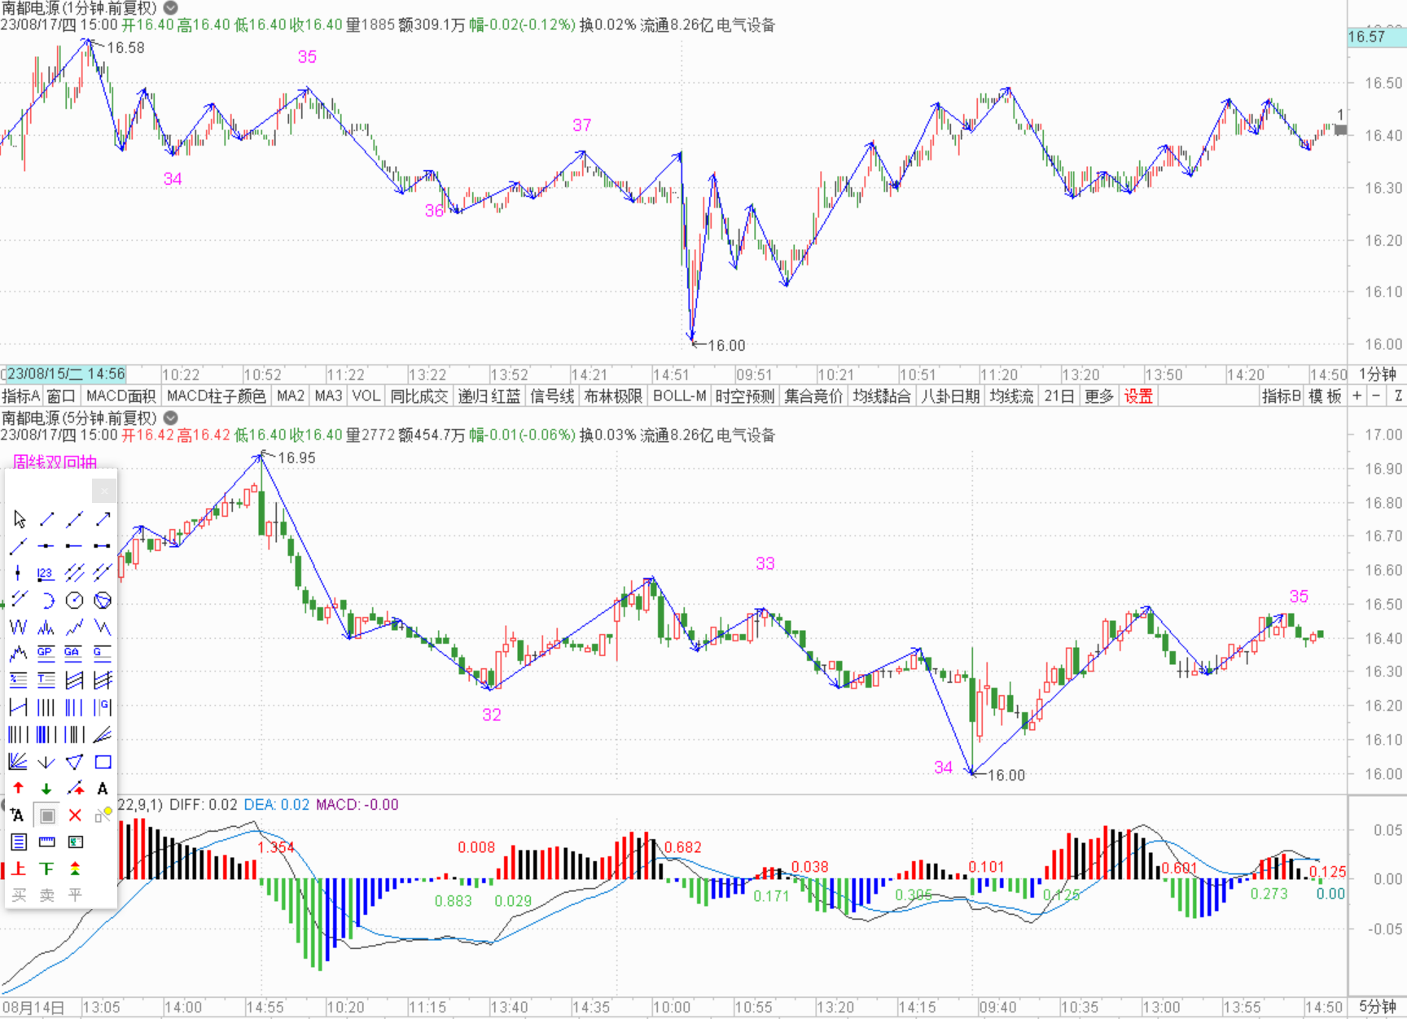
Task: Click the 23/08/15 14:56 time marker
Action: [x=65, y=374]
